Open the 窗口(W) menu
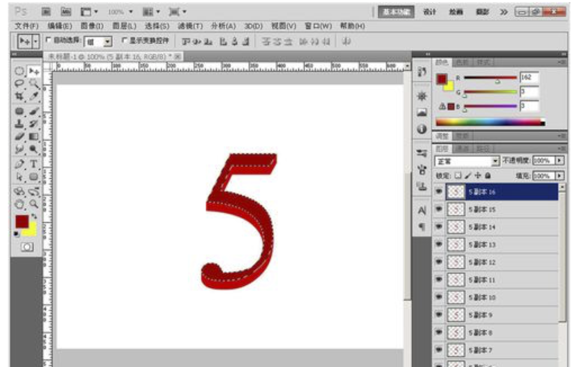574x367 pixels. [x=318, y=26]
